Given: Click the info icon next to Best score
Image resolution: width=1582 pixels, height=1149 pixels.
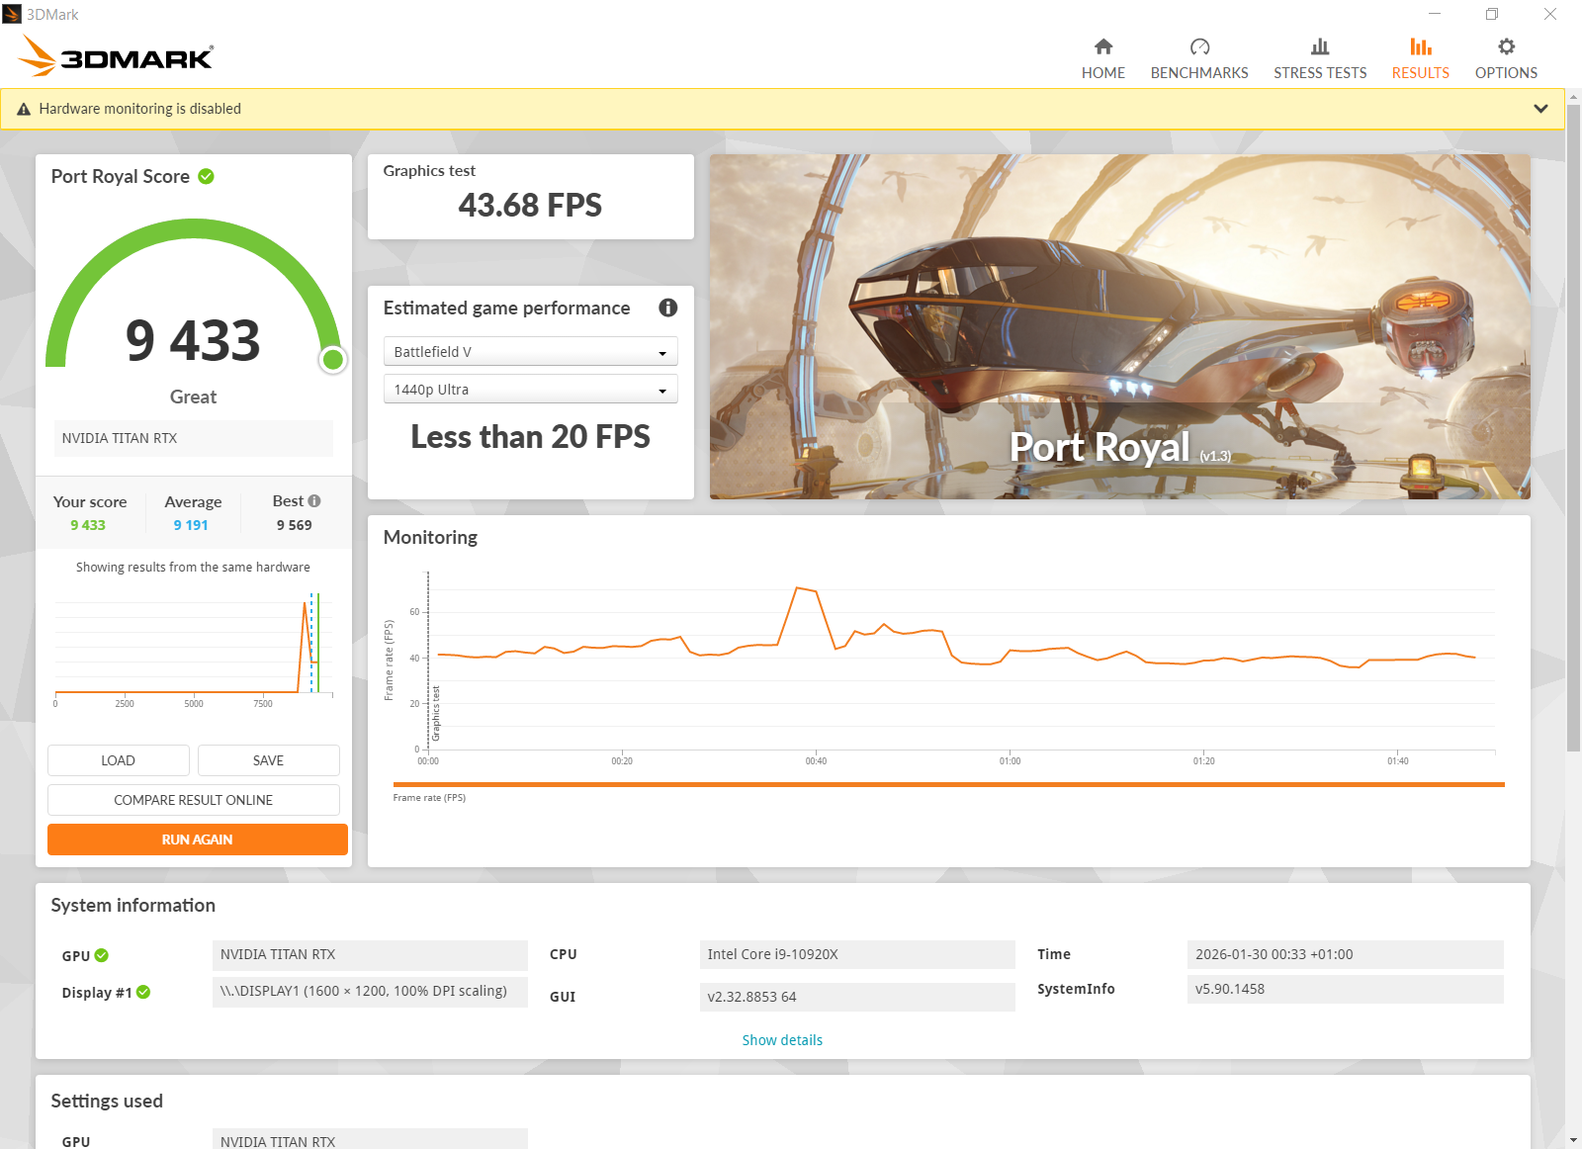Looking at the screenshot, I should (x=314, y=501).
